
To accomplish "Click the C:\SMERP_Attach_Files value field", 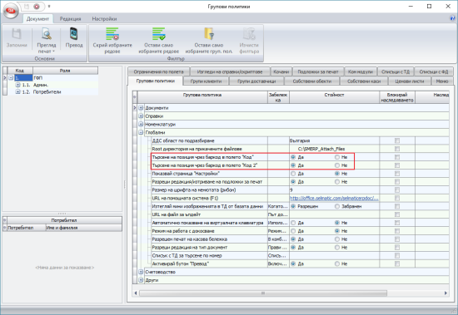I will pos(334,149).
